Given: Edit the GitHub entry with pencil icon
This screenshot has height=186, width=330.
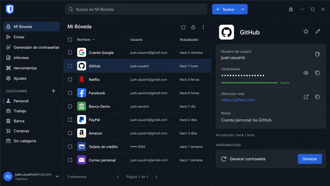Looking at the screenshot, I should click(x=318, y=31).
